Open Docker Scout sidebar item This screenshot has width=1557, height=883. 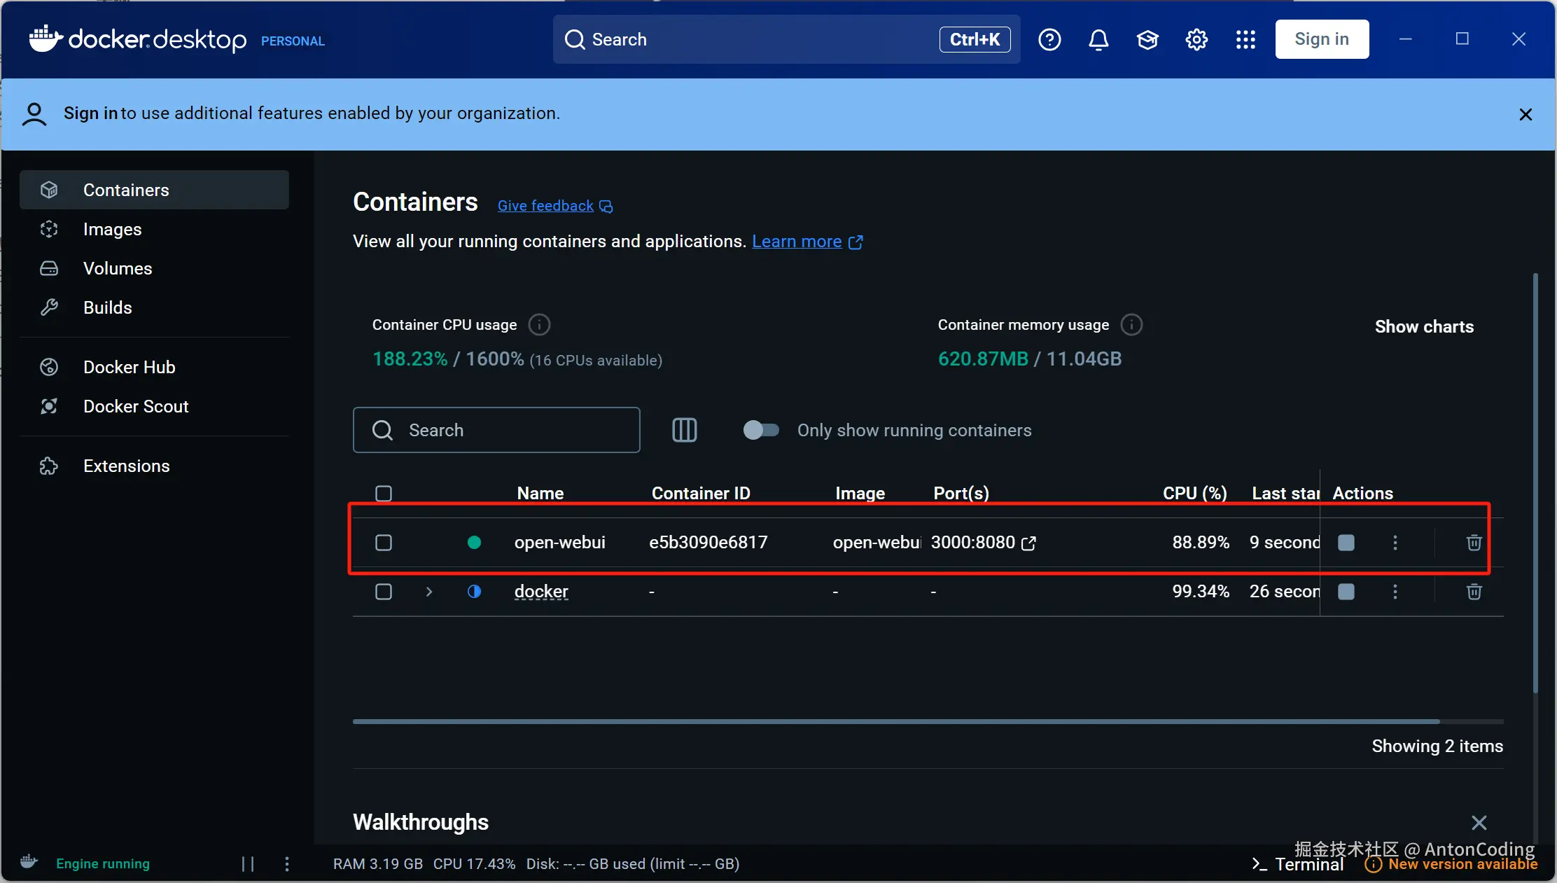point(136,407)
